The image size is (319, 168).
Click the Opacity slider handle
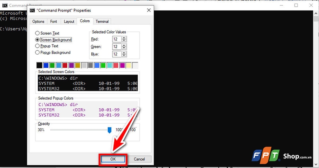[109, 130]
